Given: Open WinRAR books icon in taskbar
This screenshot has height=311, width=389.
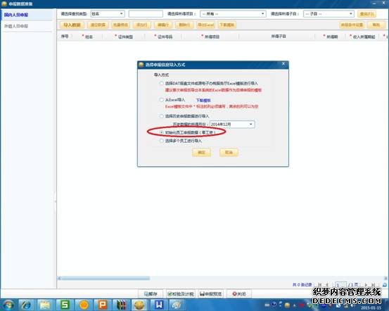Looking at the screenshot, I should (121, 305).
